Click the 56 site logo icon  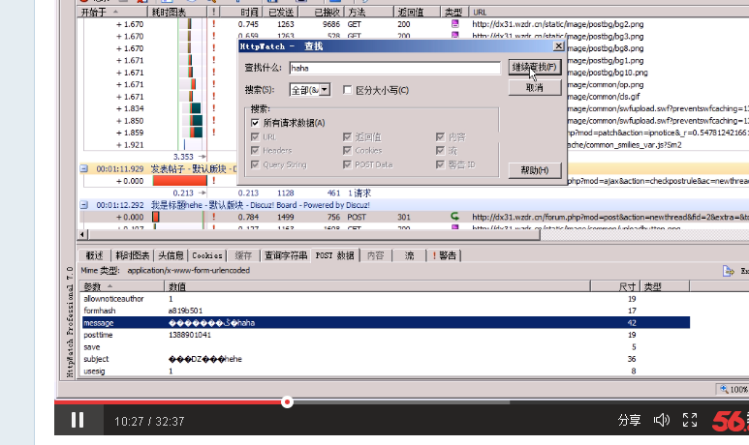click(730, 421)
